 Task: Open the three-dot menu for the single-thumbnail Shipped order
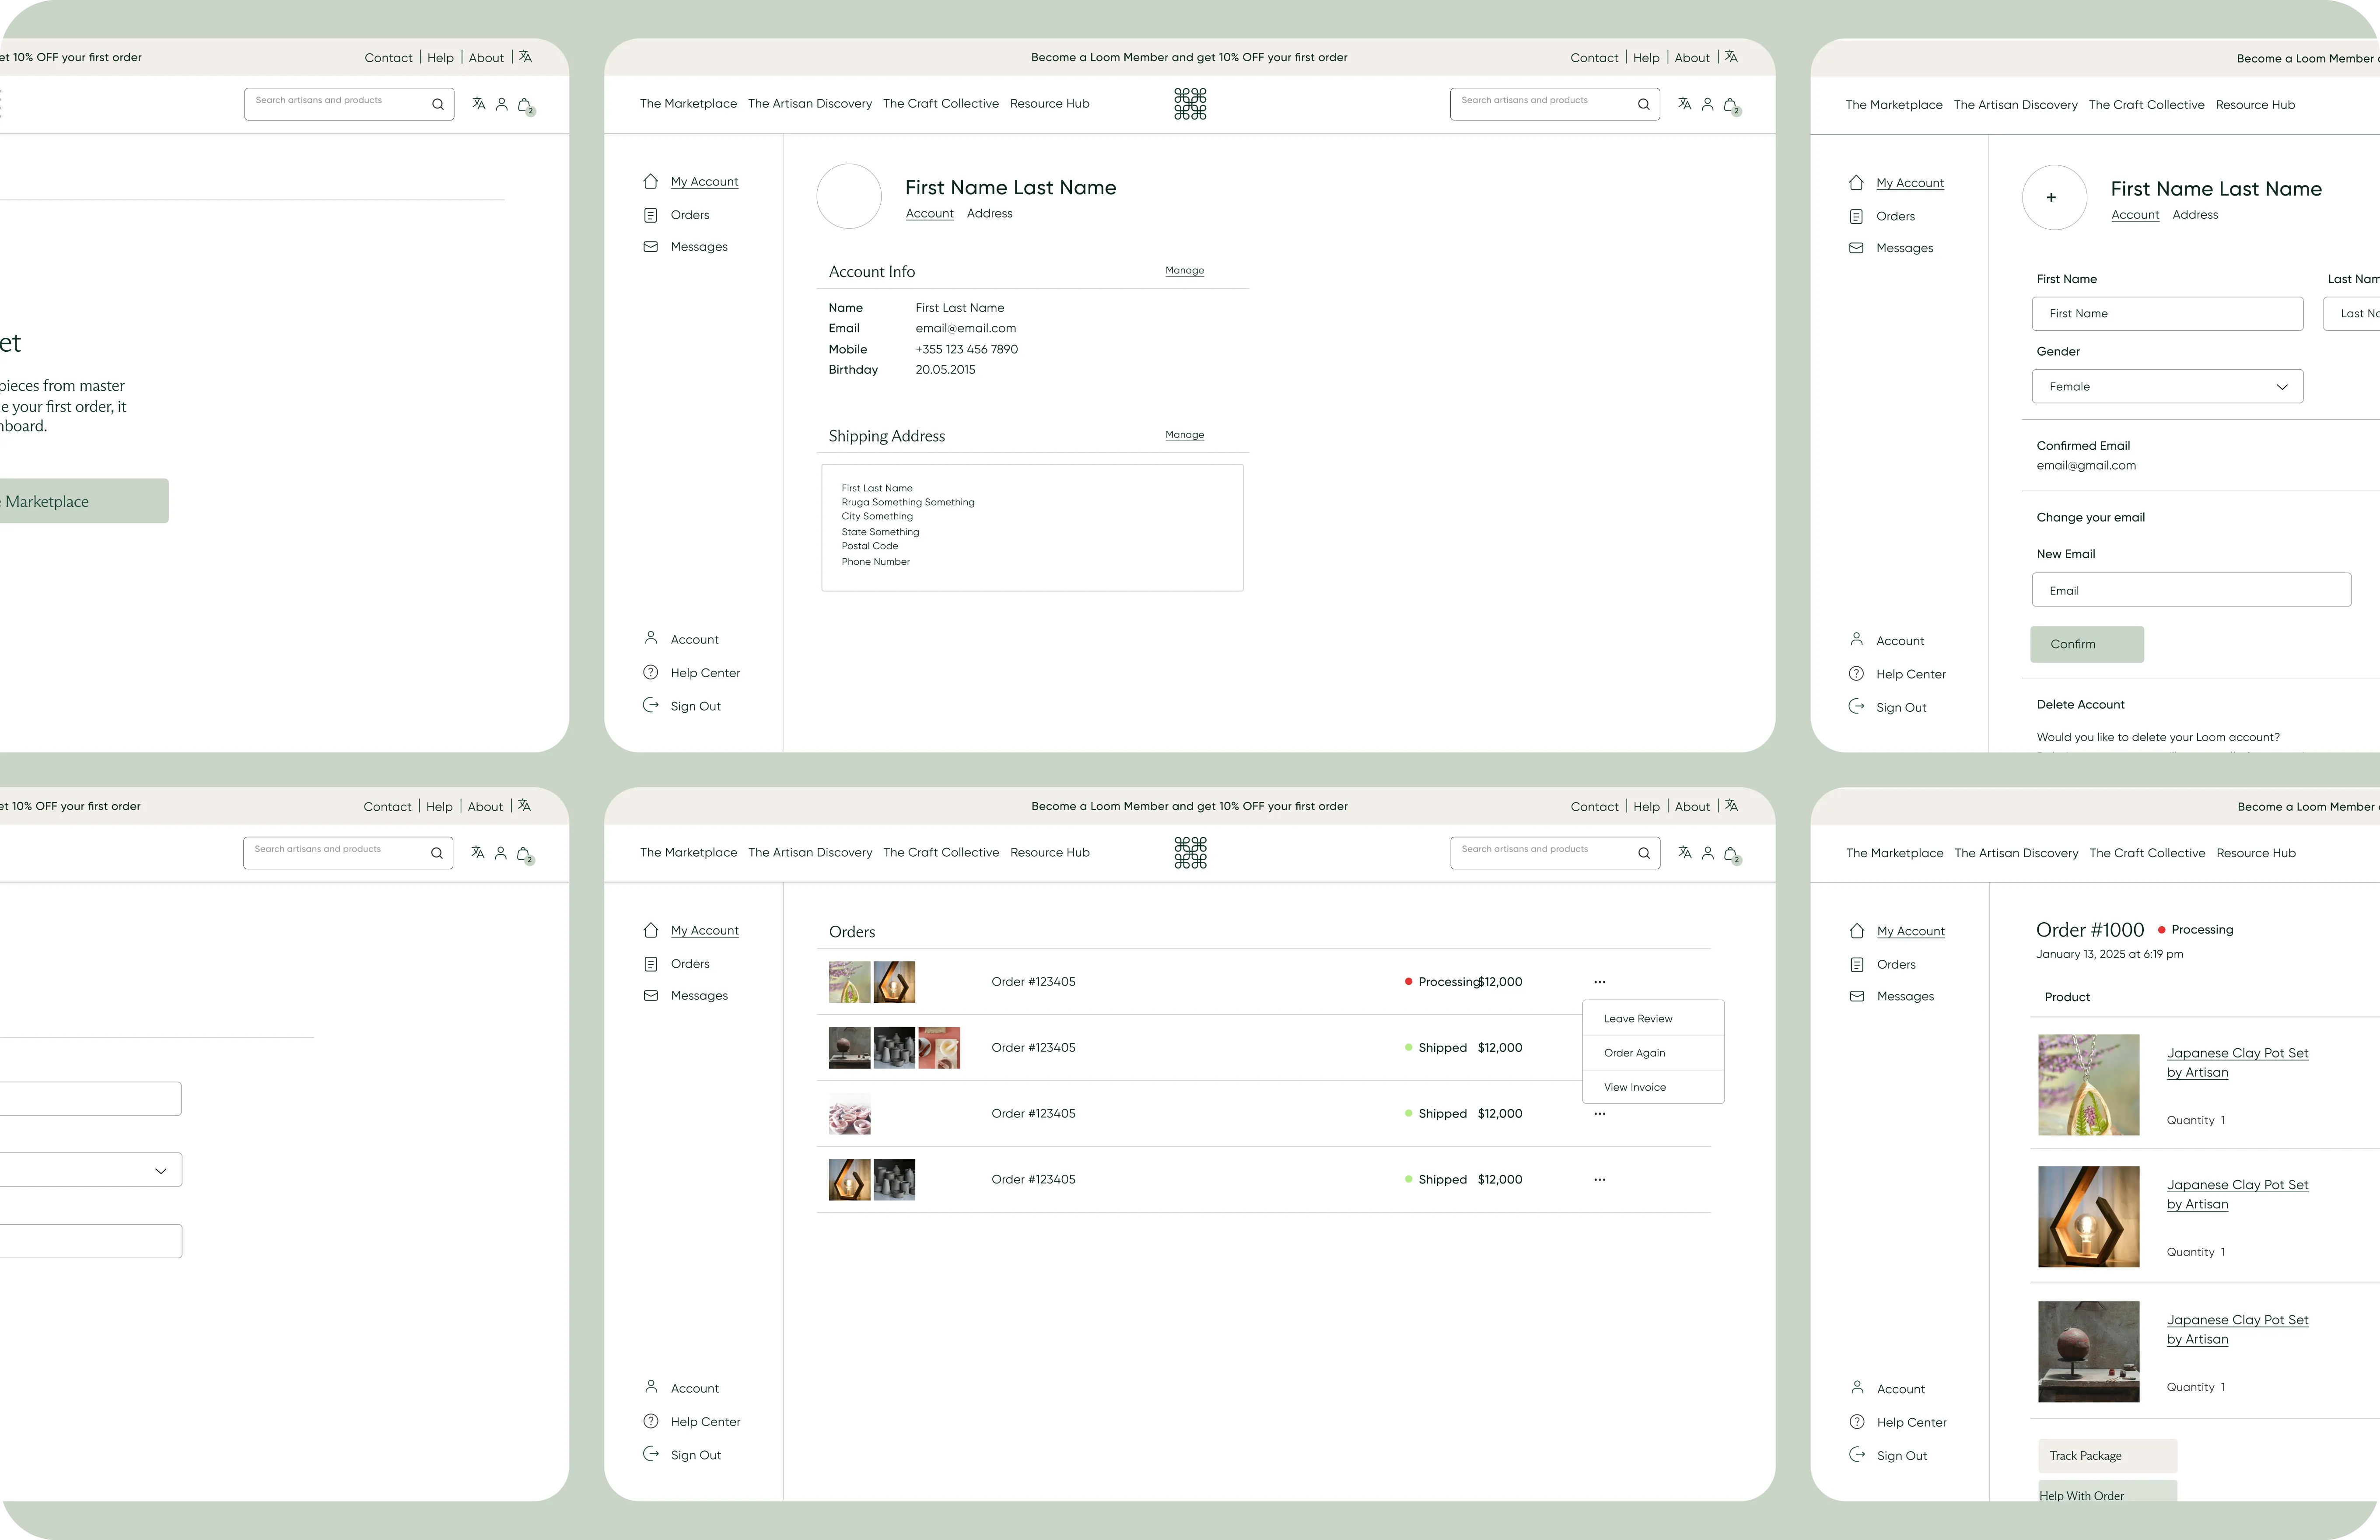click(1600, 1114)
